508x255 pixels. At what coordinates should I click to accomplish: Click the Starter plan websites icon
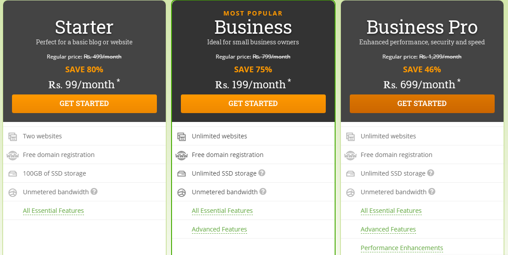click(12, 137)
